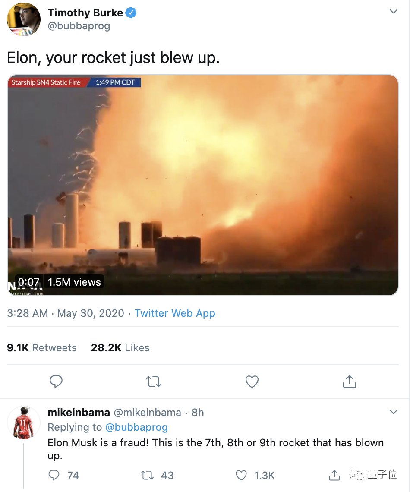
Task: Like mikeinbama's reply
Action: pyautogui.click(x=241, y=475)
